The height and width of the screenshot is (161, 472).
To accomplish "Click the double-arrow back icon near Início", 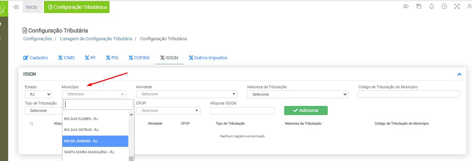I will click(16, 7).
